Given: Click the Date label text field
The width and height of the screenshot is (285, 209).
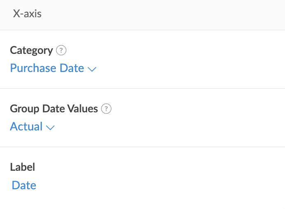Looking at the screenshot, I should click(x=24, y=185).
